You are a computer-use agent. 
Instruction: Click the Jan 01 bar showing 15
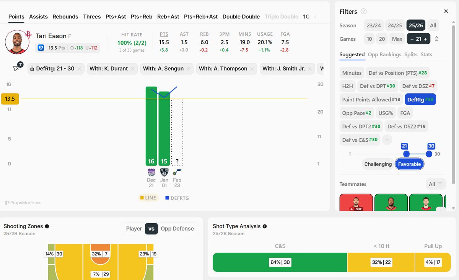pos(164,128)
